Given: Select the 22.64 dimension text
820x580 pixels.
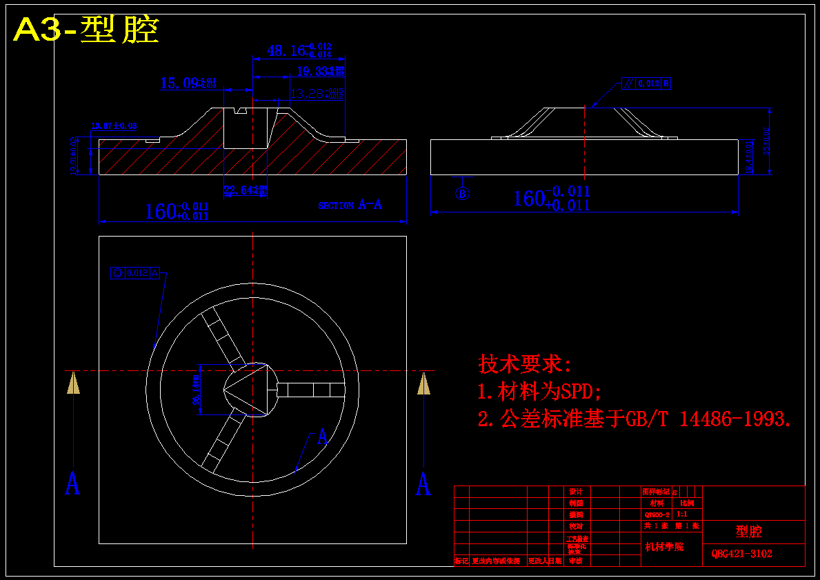Looking at the screenshot, I should (246, 190).
